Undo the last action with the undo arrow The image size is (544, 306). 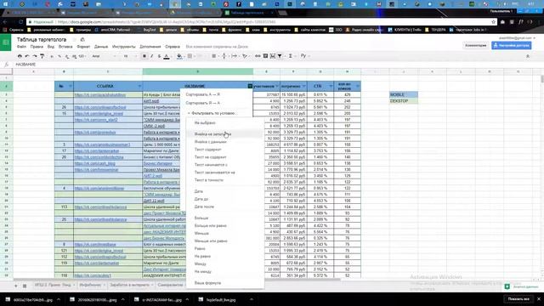(x=27, y=56)
